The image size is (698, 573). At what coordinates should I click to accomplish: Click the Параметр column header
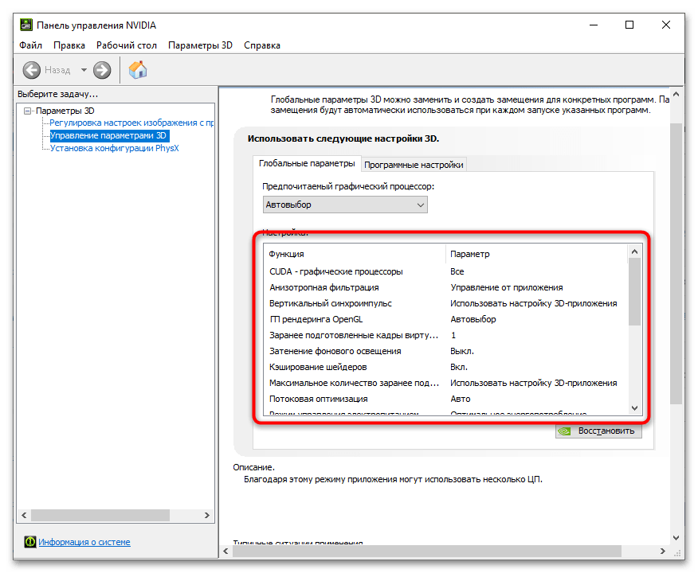point(536,255)
